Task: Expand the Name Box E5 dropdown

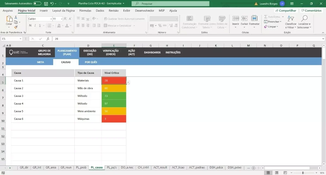Action: pyautogui.click(x=20, y=39)
